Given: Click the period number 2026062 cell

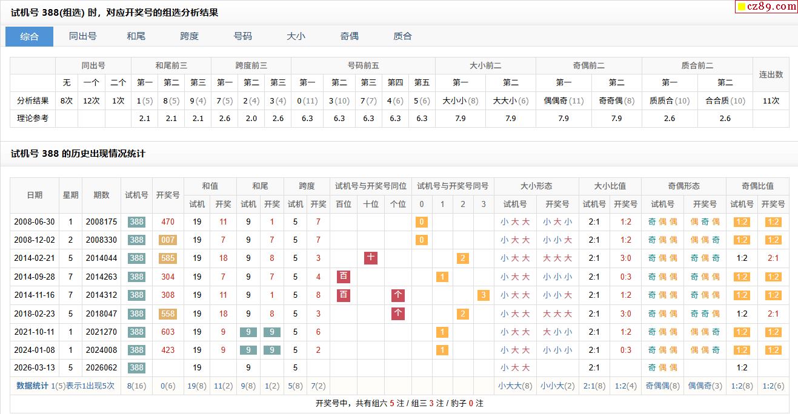Looking at the screenshot, I should (101, 368).
